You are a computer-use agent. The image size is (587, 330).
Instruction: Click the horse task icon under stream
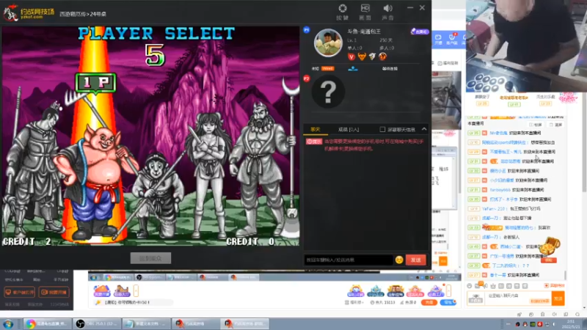click(121, 290)
